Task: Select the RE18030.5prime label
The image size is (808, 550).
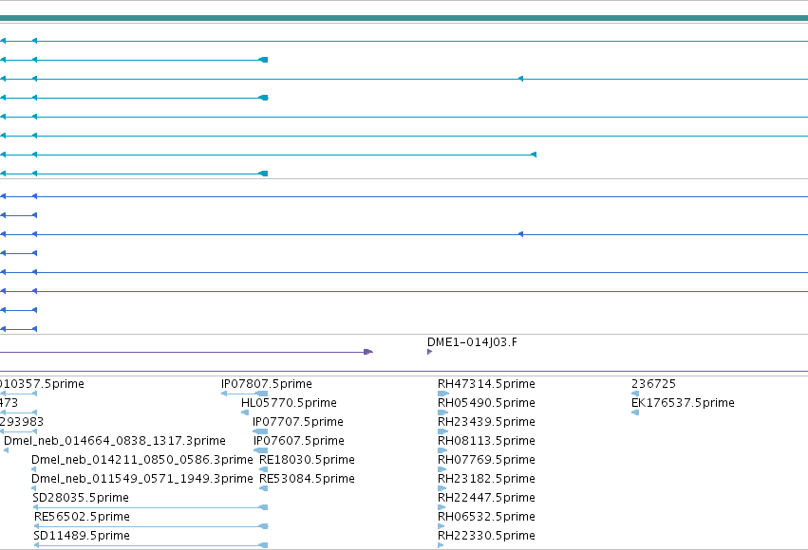Action: [307, 460]
